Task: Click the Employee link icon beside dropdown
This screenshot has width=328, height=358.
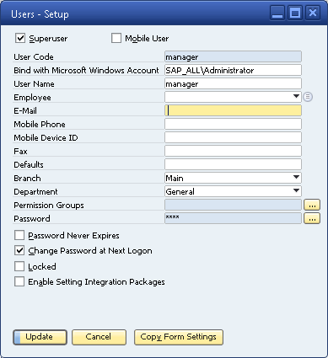Action: point(308,97)
